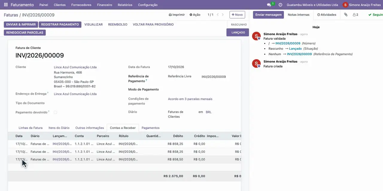Click the Enviar mensagem button
Image resolution: width=383 pixels, height=191 pixels.
click(x=268, y=15)
